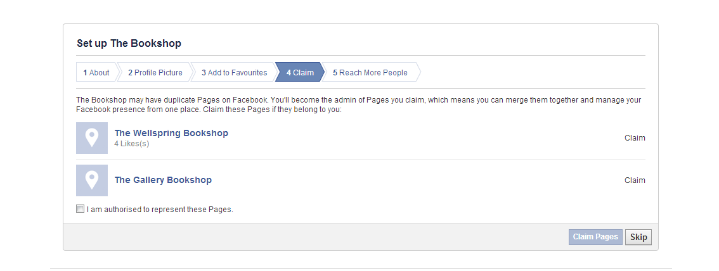Claim The Wellspring Bookshop page
This screenshot has height=271, width=719.
pos(635,138)
